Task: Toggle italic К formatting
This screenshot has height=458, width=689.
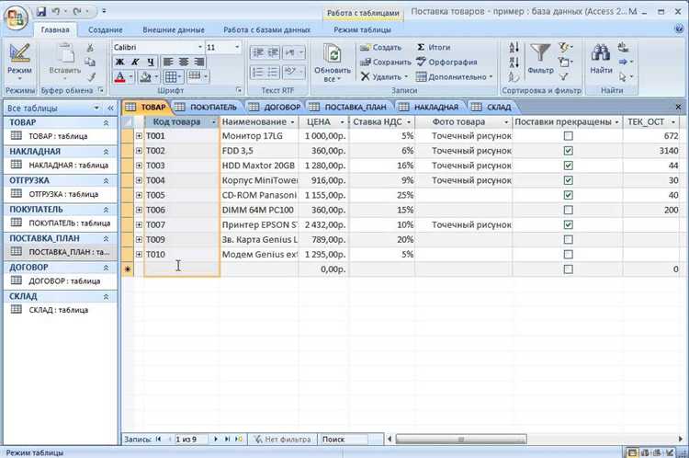Action: click(135, 62)
